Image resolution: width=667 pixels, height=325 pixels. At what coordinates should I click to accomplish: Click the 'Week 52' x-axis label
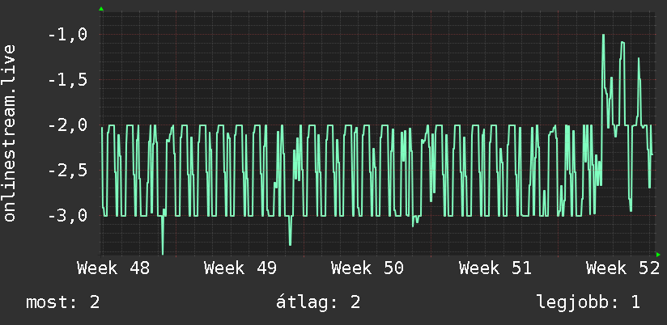[622, 268]
